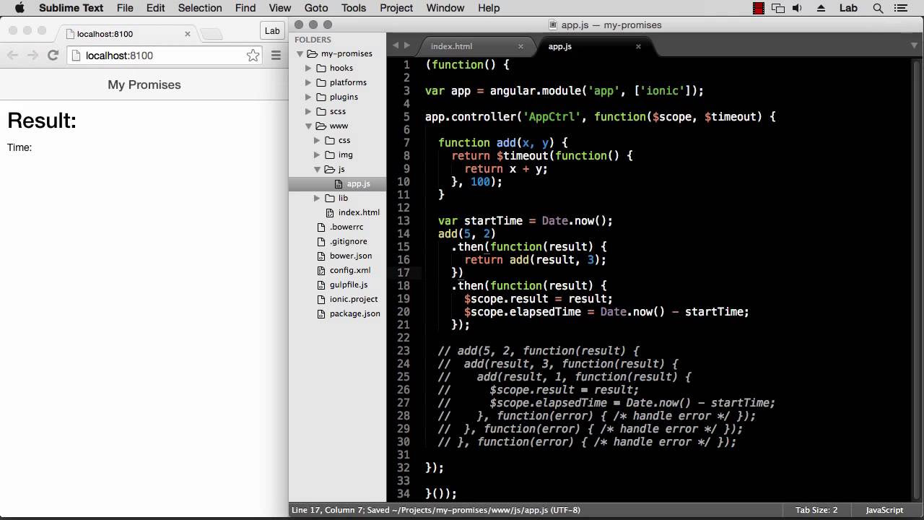Click the package.json file icon
Image resolution: width=924 pixels, height=520 pixels.
point(322,313)
